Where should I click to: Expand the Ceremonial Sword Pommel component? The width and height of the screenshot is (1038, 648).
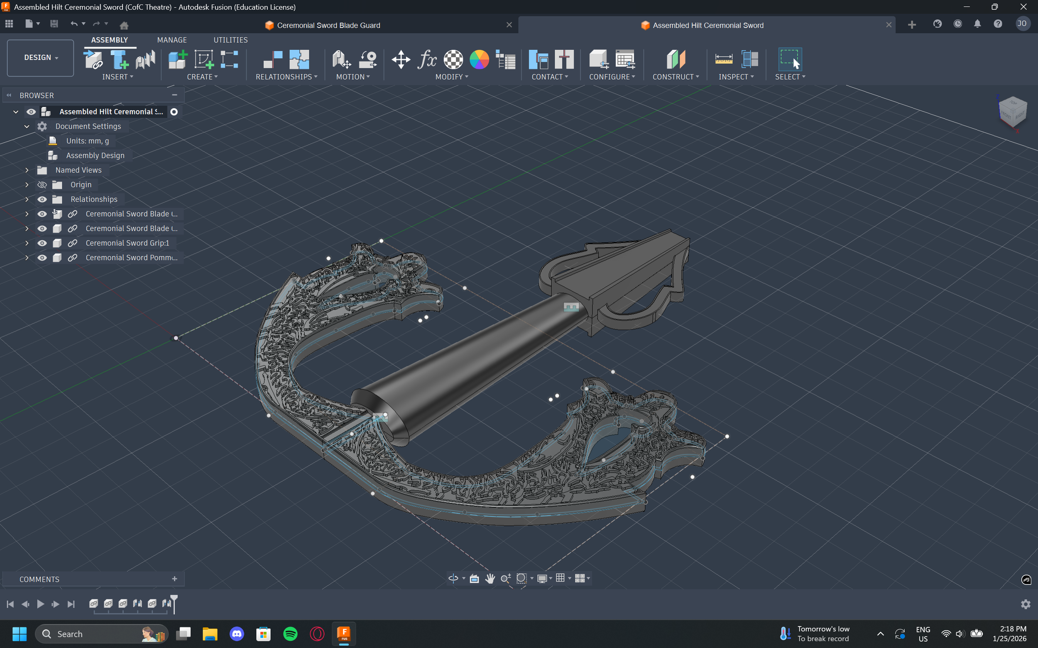(27, 258)
